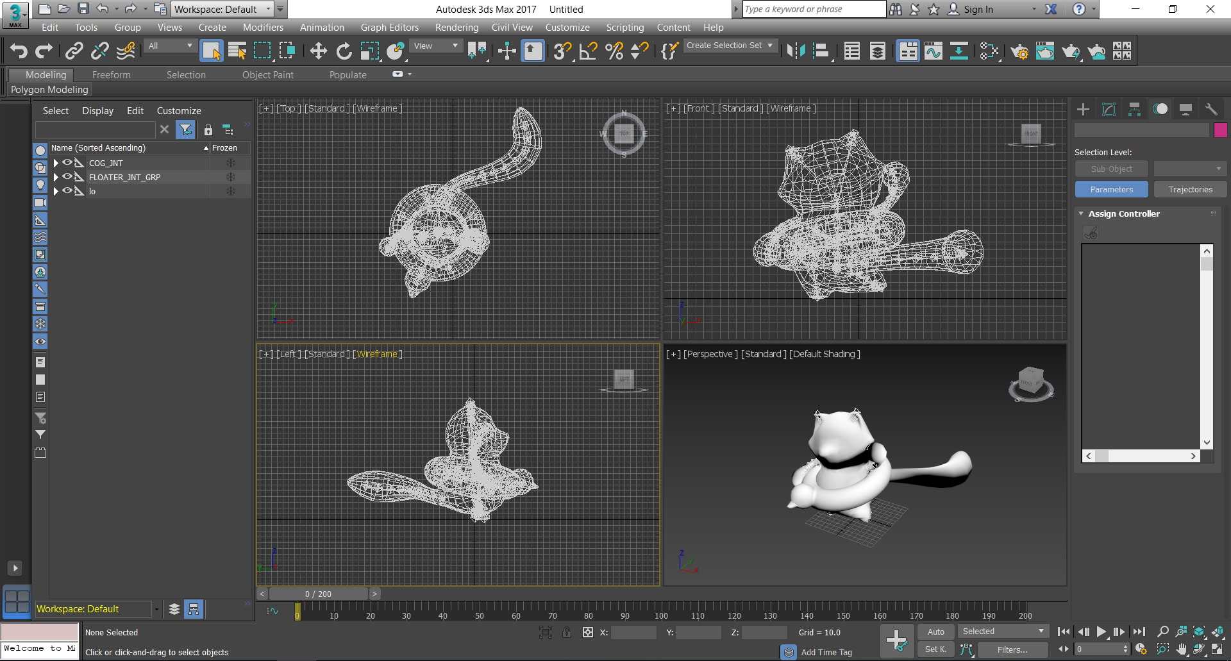The height and width of the screenshot is (661, 1231).
Task: Click the Trajectories button
Action: (1189, 189)
